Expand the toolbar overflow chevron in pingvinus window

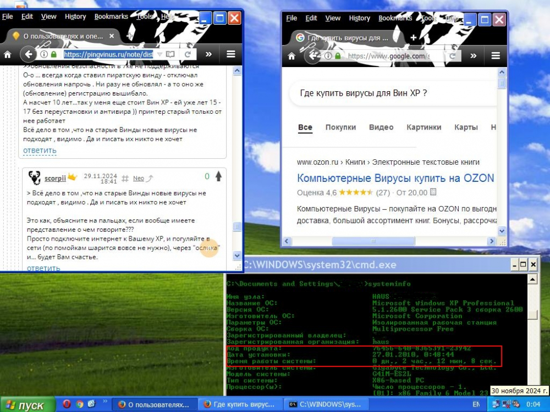tap(208, 54)
